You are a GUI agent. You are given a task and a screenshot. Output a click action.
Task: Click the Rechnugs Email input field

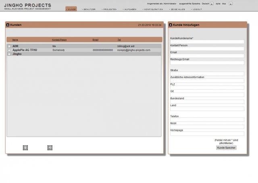coord(207,63)
